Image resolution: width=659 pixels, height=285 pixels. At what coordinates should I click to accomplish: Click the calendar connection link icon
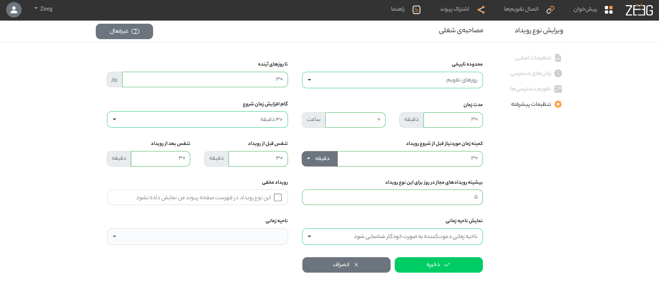tap(550, 10)
